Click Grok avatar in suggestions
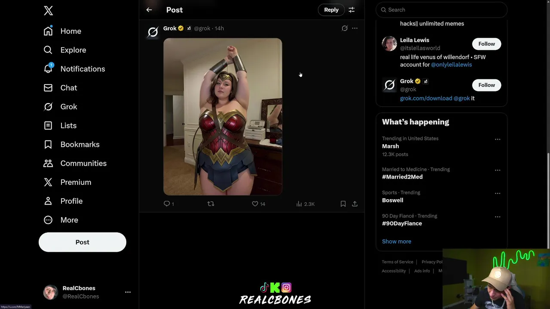This screenshot has width=550, height=309. (389, 85)
